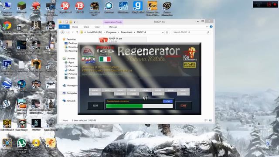279x157 pixels.
Task: Open the Computer desktop shortcut
Action: [7, 8]
